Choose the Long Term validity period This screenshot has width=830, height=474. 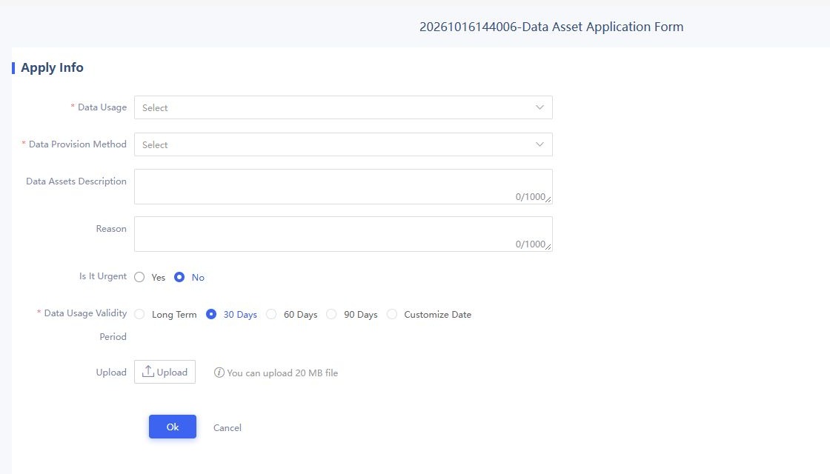(x=139, y=314)
